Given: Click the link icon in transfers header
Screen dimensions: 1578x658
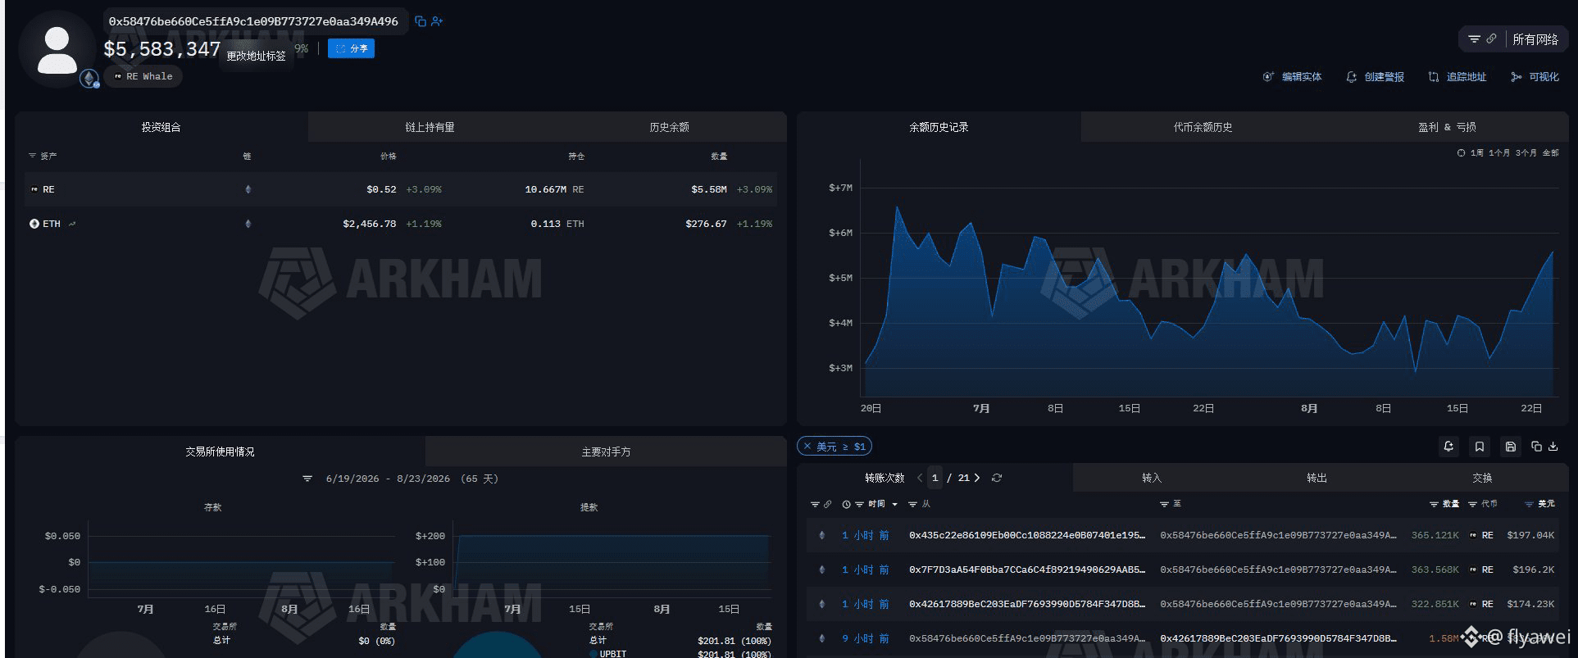Looking at the screenshot, I should pyautogui.click(x=827, y=504).
